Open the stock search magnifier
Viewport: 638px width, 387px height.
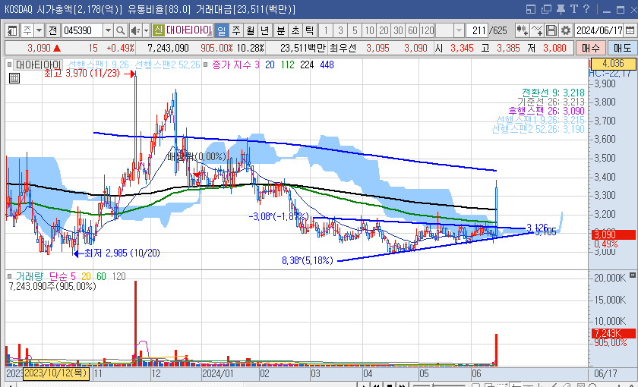[x=121, y=30]
